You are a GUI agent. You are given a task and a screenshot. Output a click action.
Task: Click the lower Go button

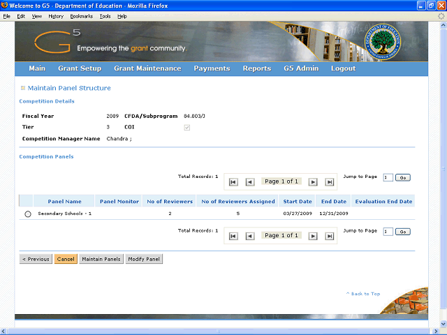[x=403, y=232]
